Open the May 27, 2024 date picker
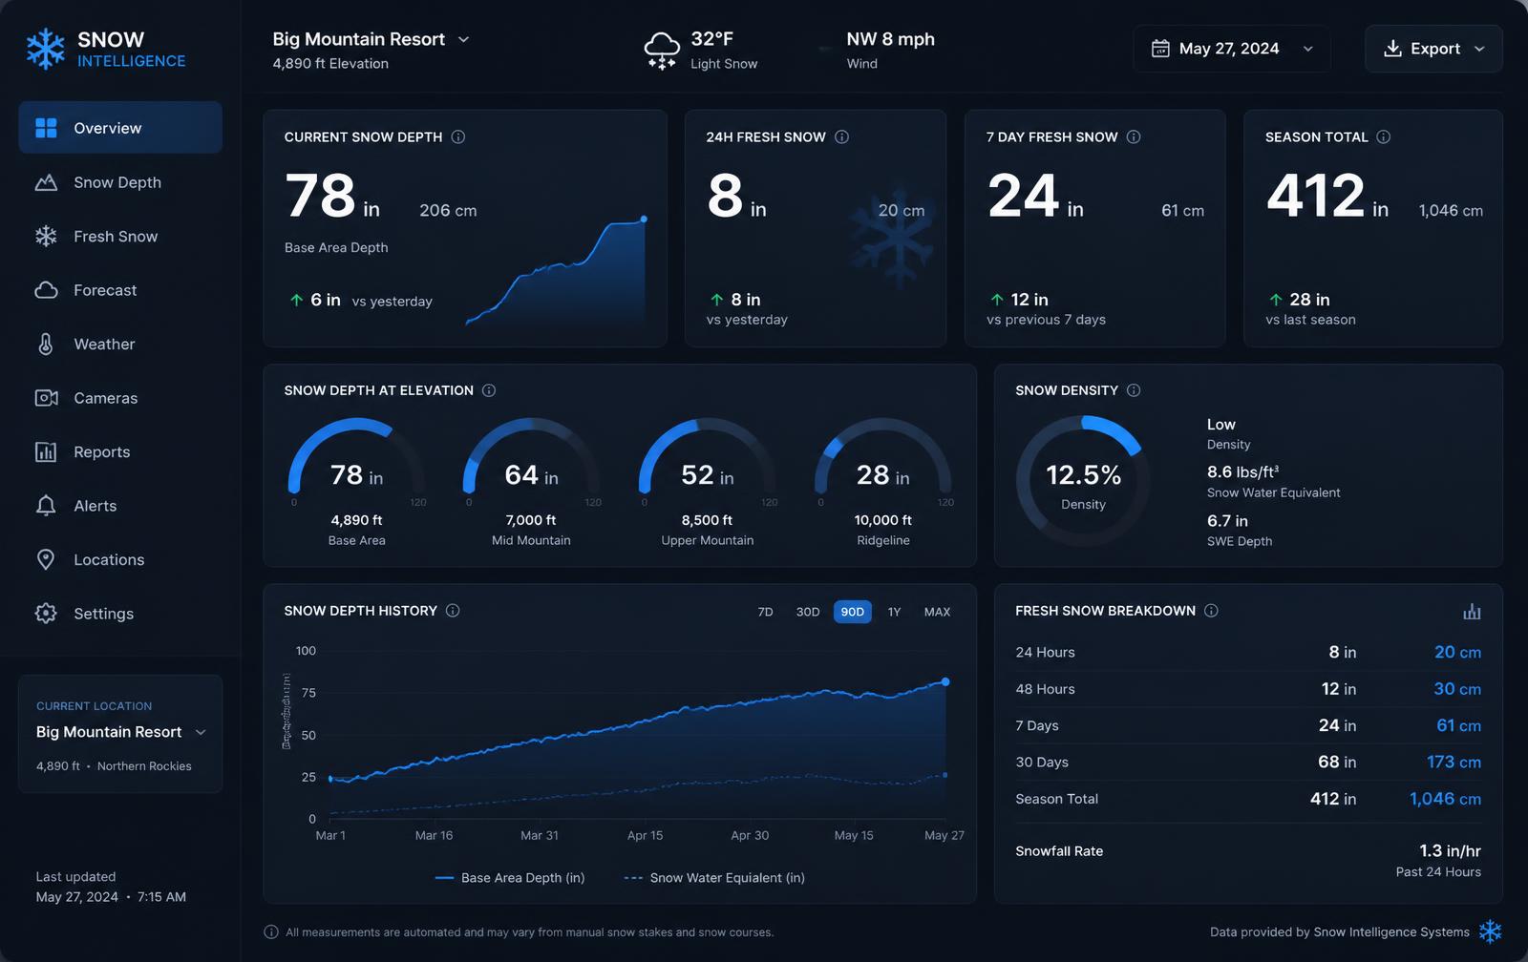Viewport: 1528px width, 962px height. tap(1232, 49)
